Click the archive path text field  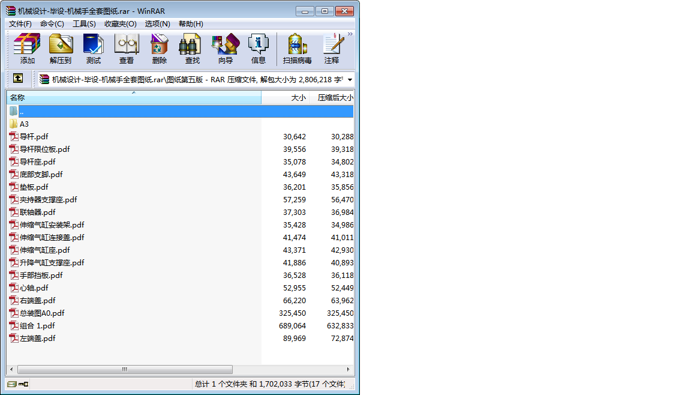click(197, 80)
